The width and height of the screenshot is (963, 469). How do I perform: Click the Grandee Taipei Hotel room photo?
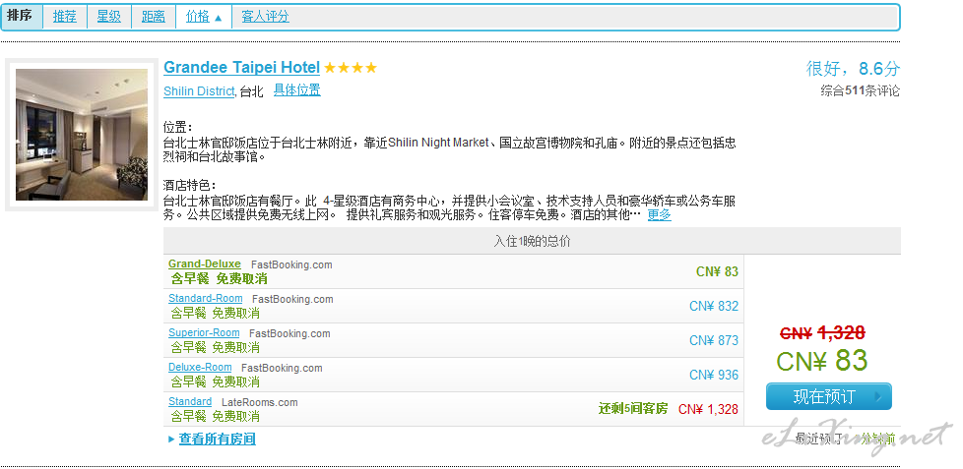(82, 135)
